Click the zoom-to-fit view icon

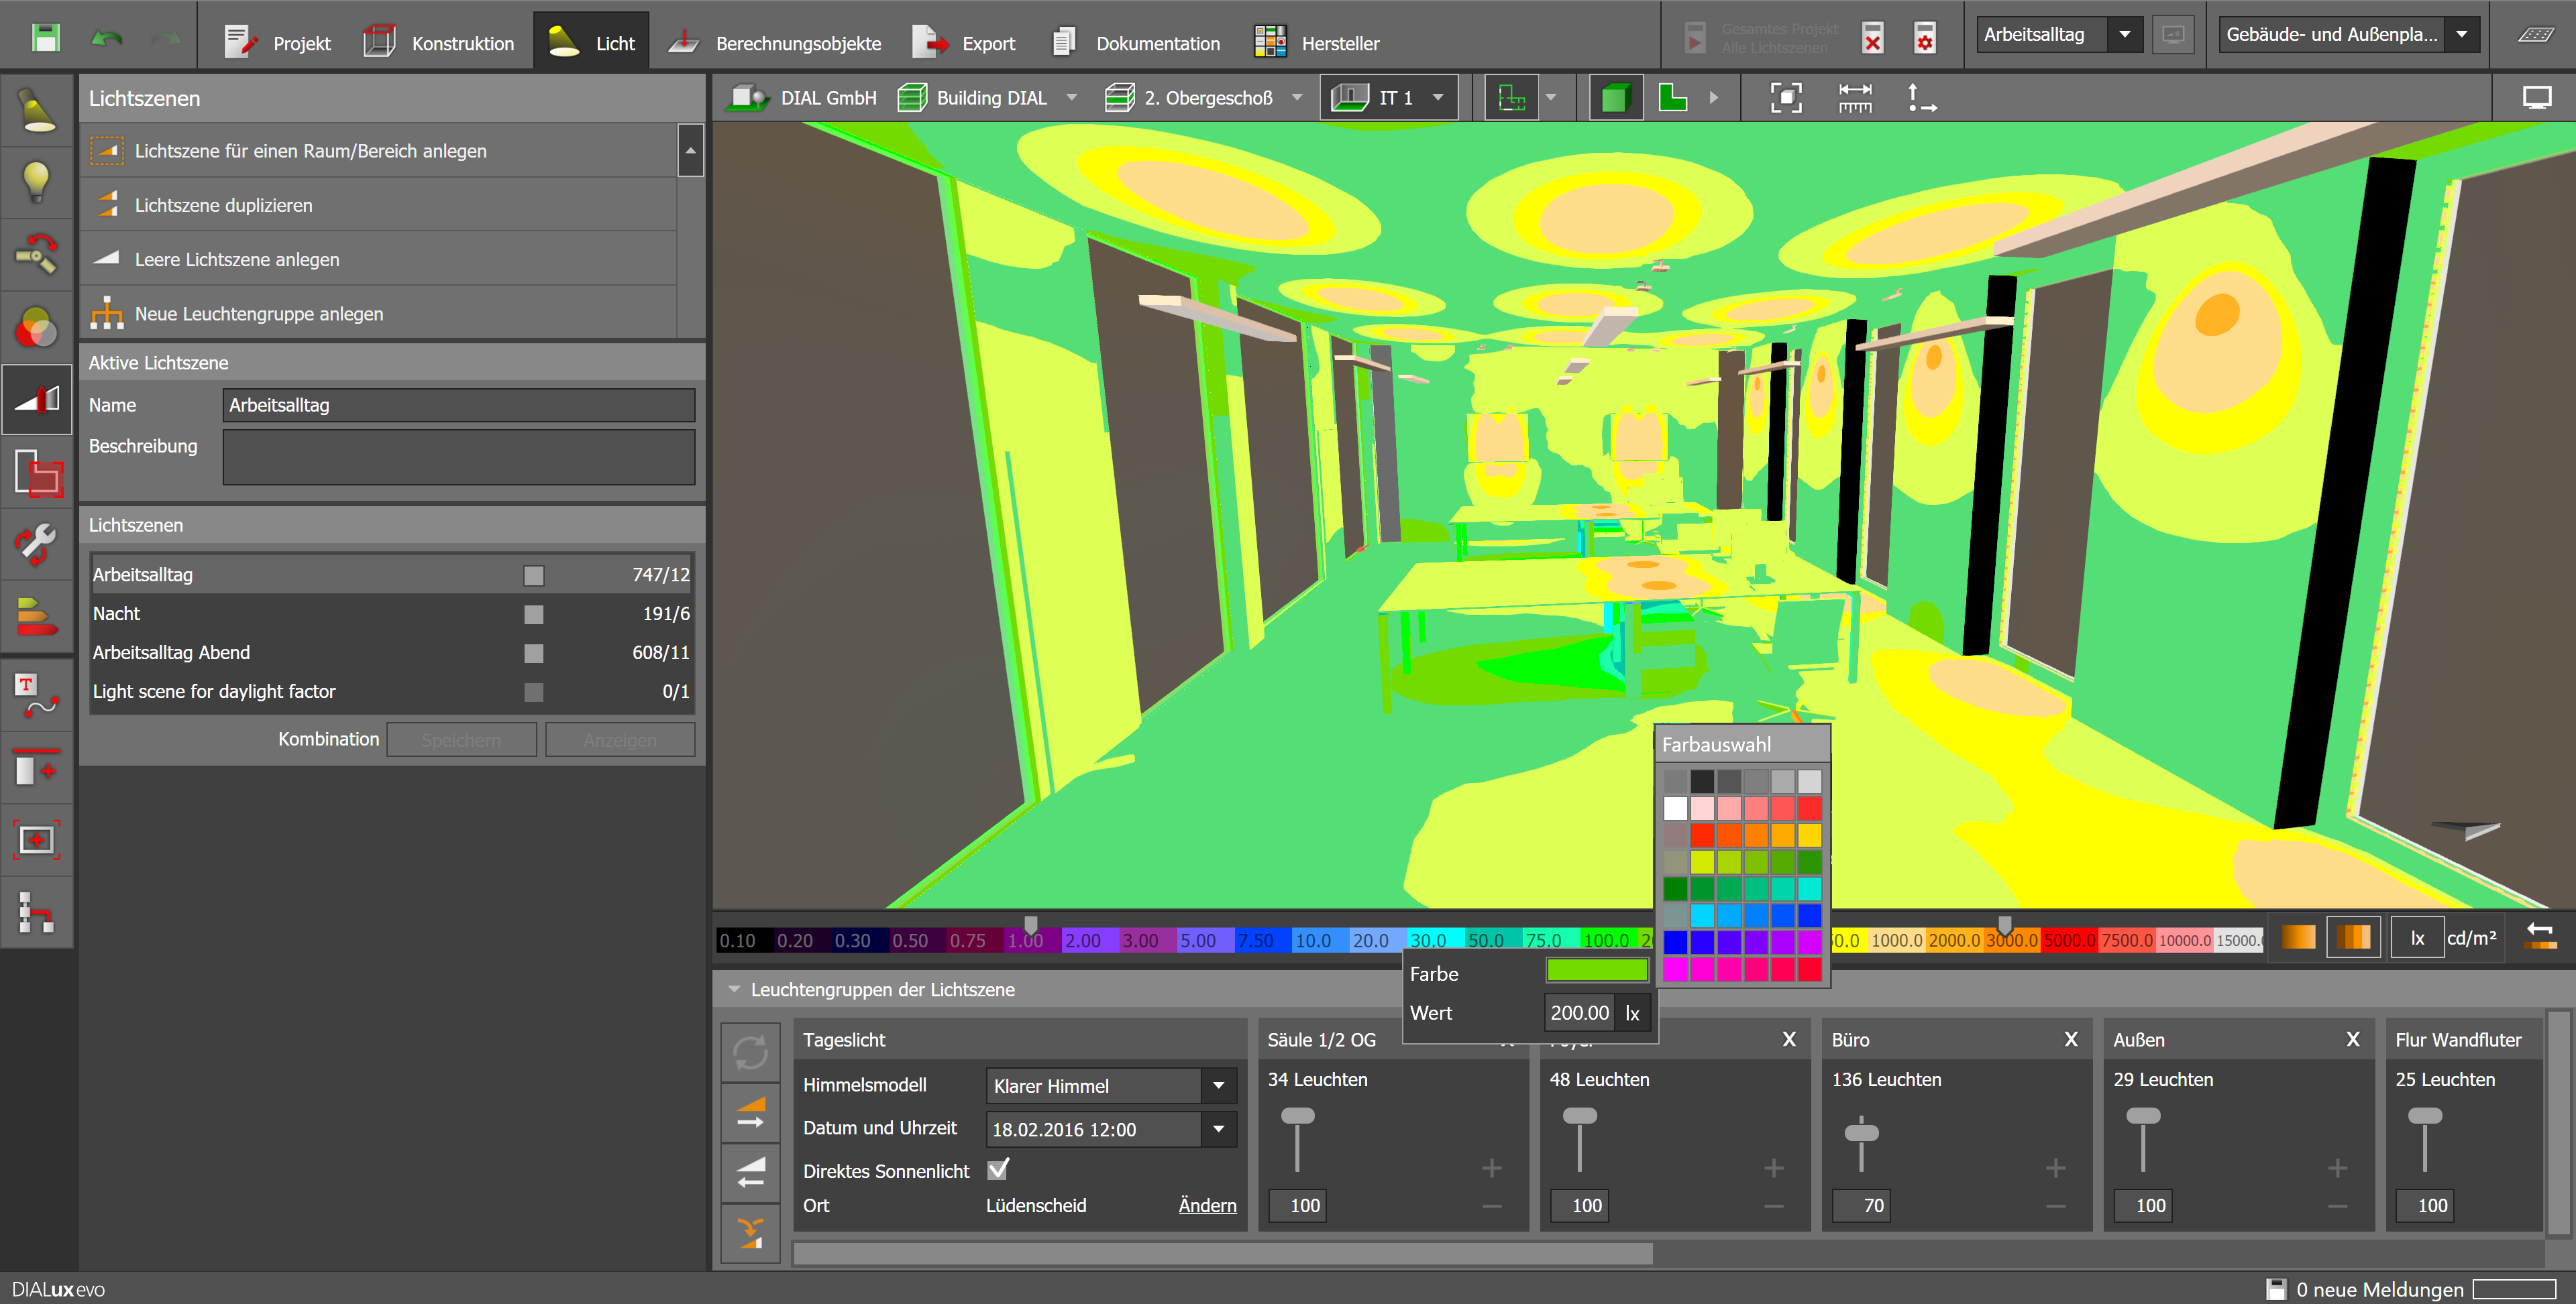[1786, 98]
